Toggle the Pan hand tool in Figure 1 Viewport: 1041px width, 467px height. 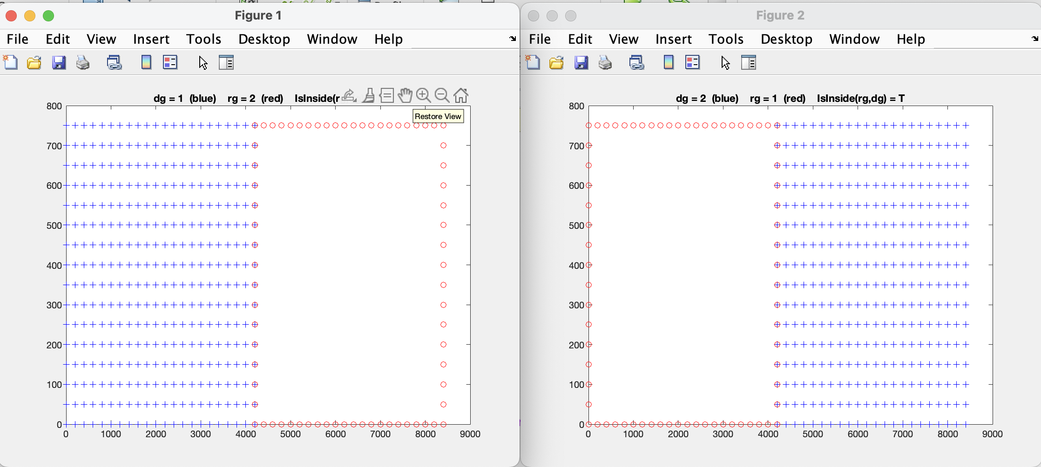click(405, 95)
